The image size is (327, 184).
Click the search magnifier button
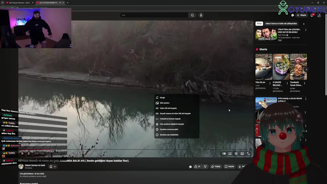[192, 15]
